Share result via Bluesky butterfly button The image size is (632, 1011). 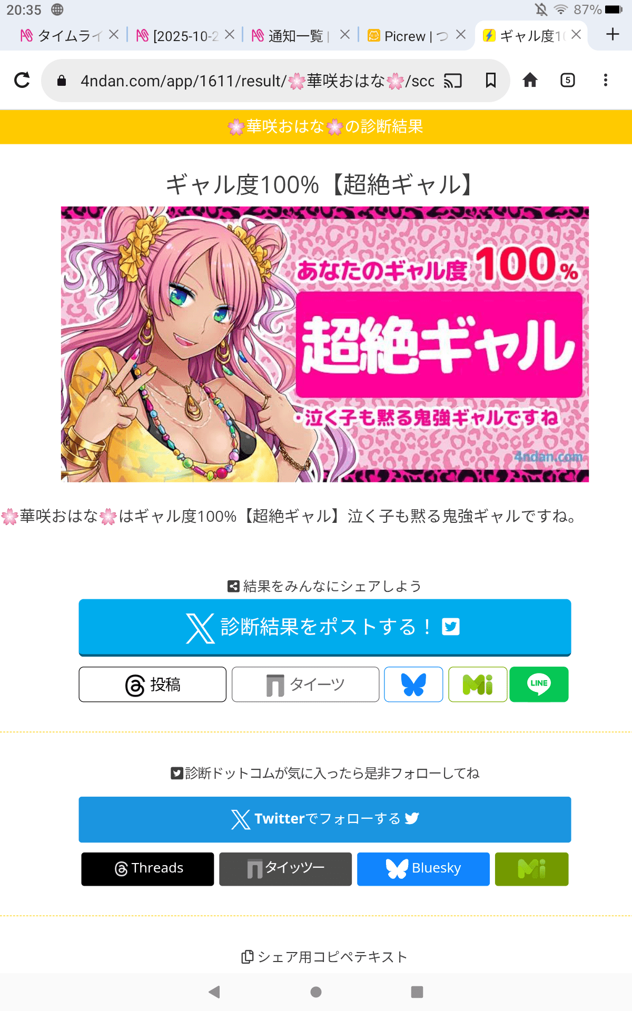[x=413, y=684]
